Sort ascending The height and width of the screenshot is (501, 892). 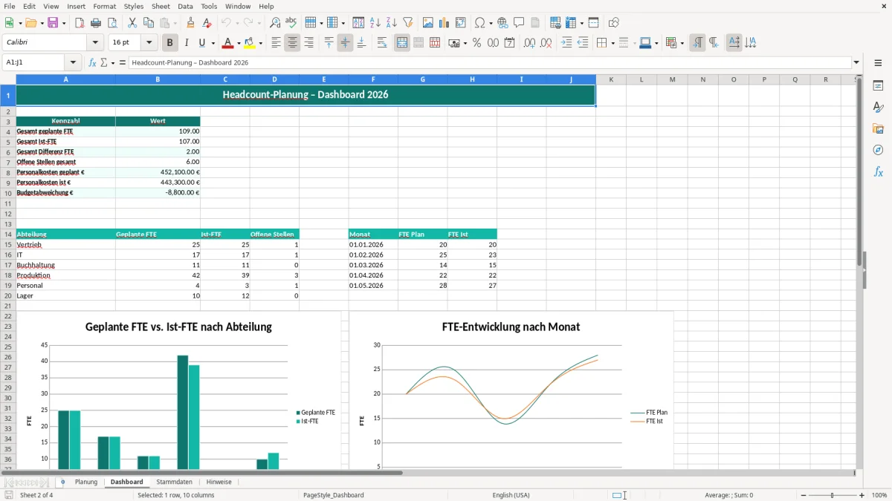pos(375,23)
